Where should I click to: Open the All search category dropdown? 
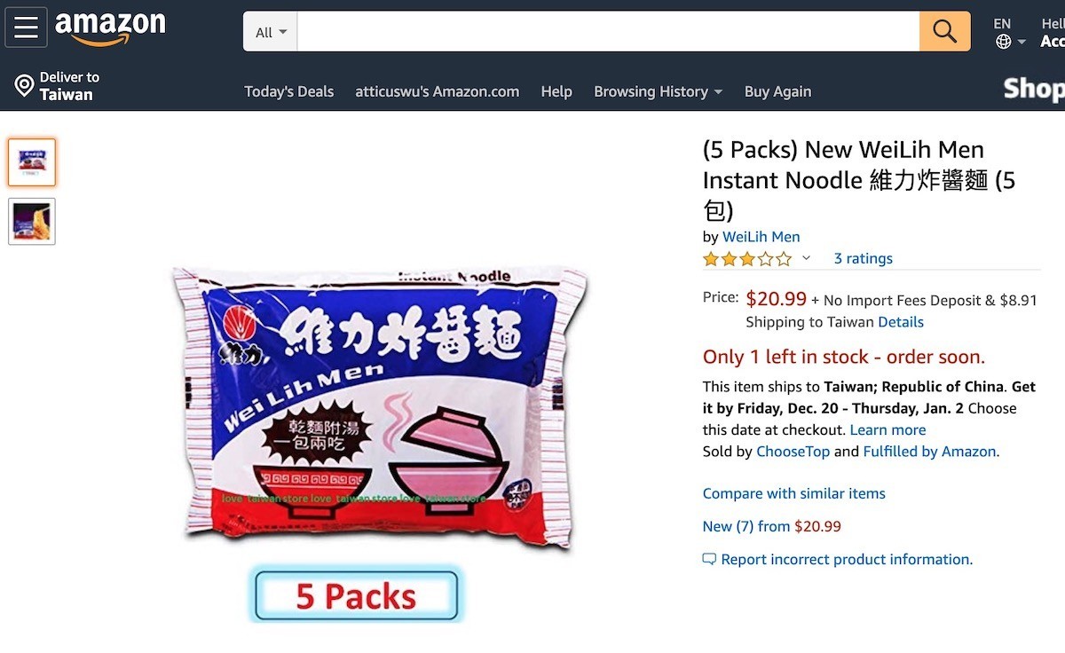(271, 32)
